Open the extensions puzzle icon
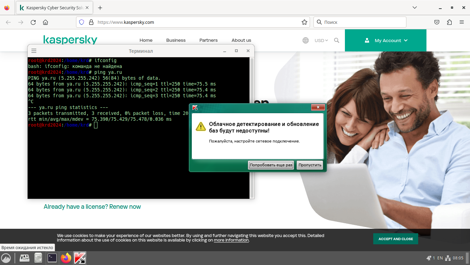This screenshot has width=470, height=265. [449, 22]
